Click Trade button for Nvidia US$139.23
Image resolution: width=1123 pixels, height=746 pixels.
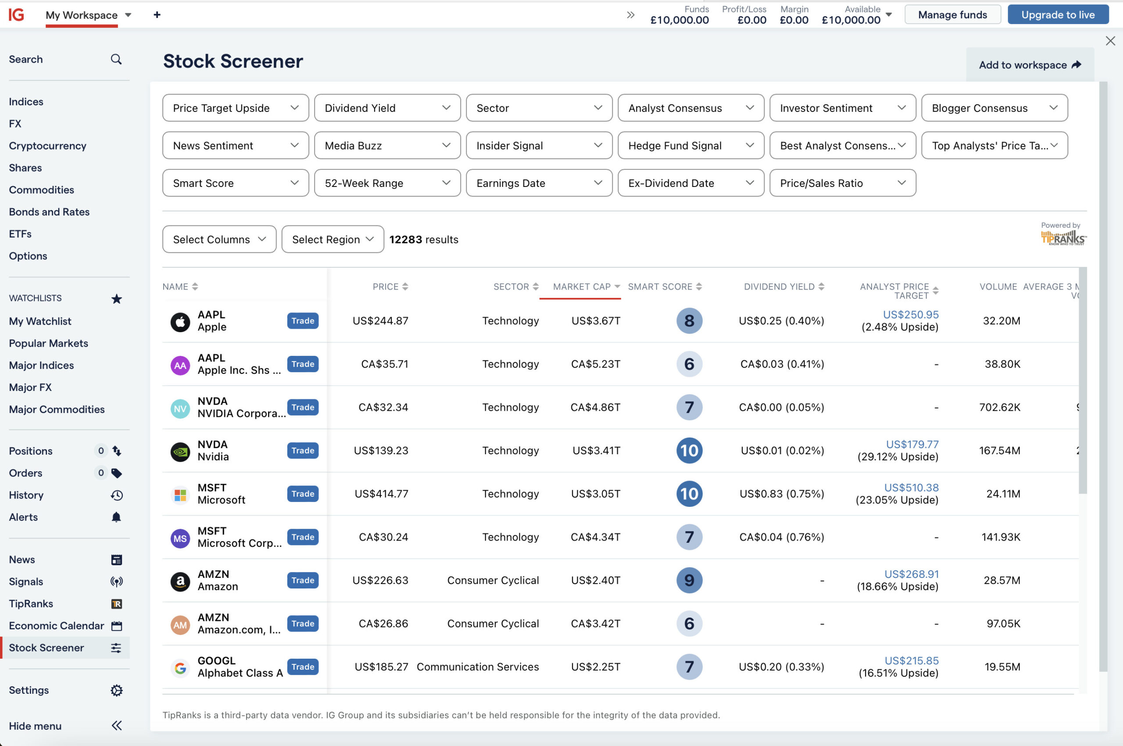click(x=303, y=451)
